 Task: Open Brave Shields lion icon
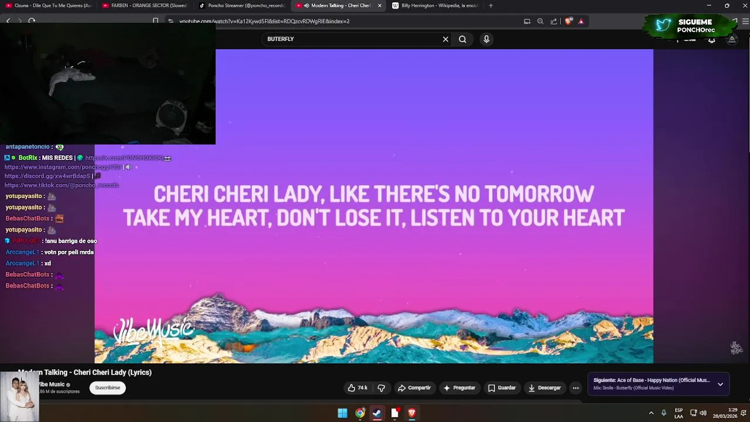(x=568, y=21)
